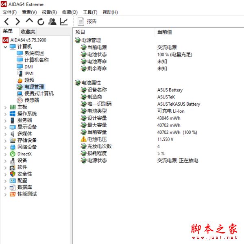Click the monitor icon of 显示设备
244x244 pixels.
click(x=13, y=127)
